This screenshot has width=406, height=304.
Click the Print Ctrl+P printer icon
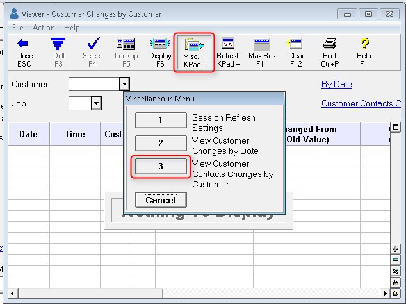[x=330, y=45]
